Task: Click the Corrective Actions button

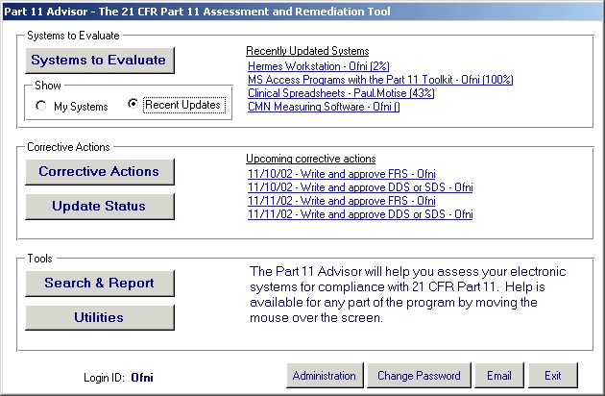Action: pyautogui.click(x=100, y=171)
